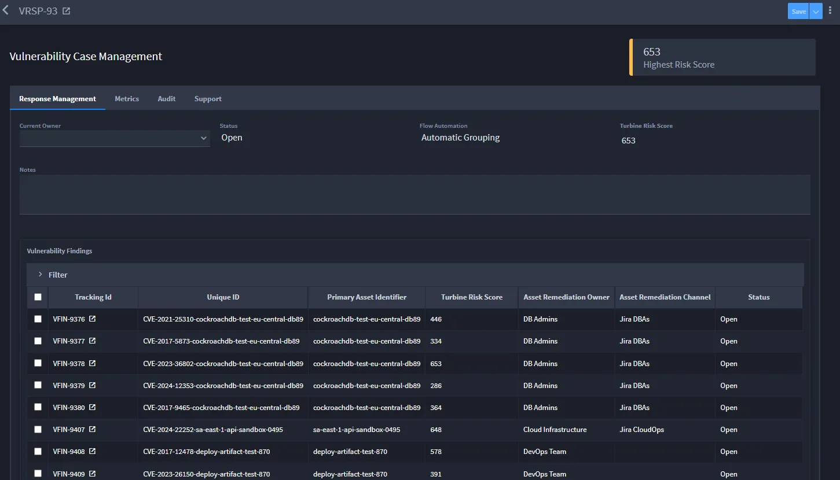
Task: Click into the Notes text area
Action: (415, 195)
